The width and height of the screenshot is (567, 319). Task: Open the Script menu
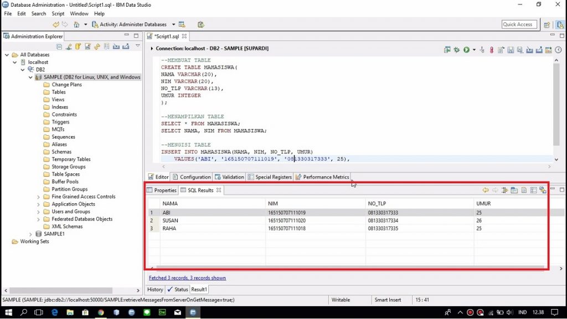(58, 13)
